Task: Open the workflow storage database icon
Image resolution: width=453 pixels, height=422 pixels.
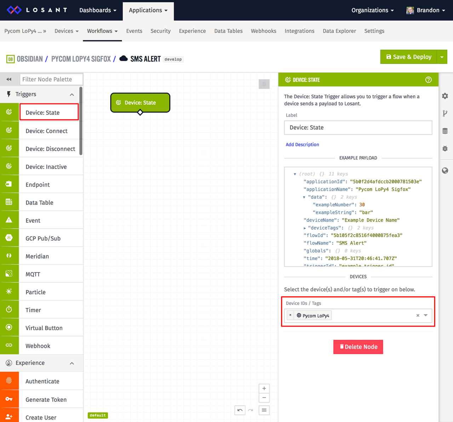Action: 445,131
